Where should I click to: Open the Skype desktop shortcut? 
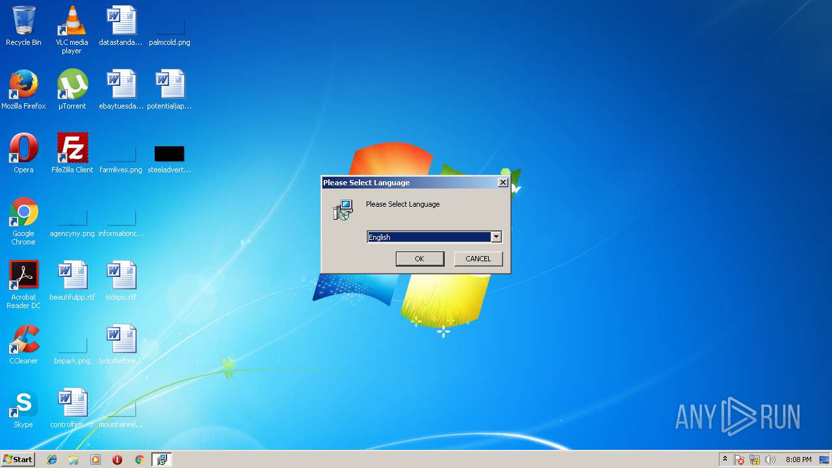point(23,408)
